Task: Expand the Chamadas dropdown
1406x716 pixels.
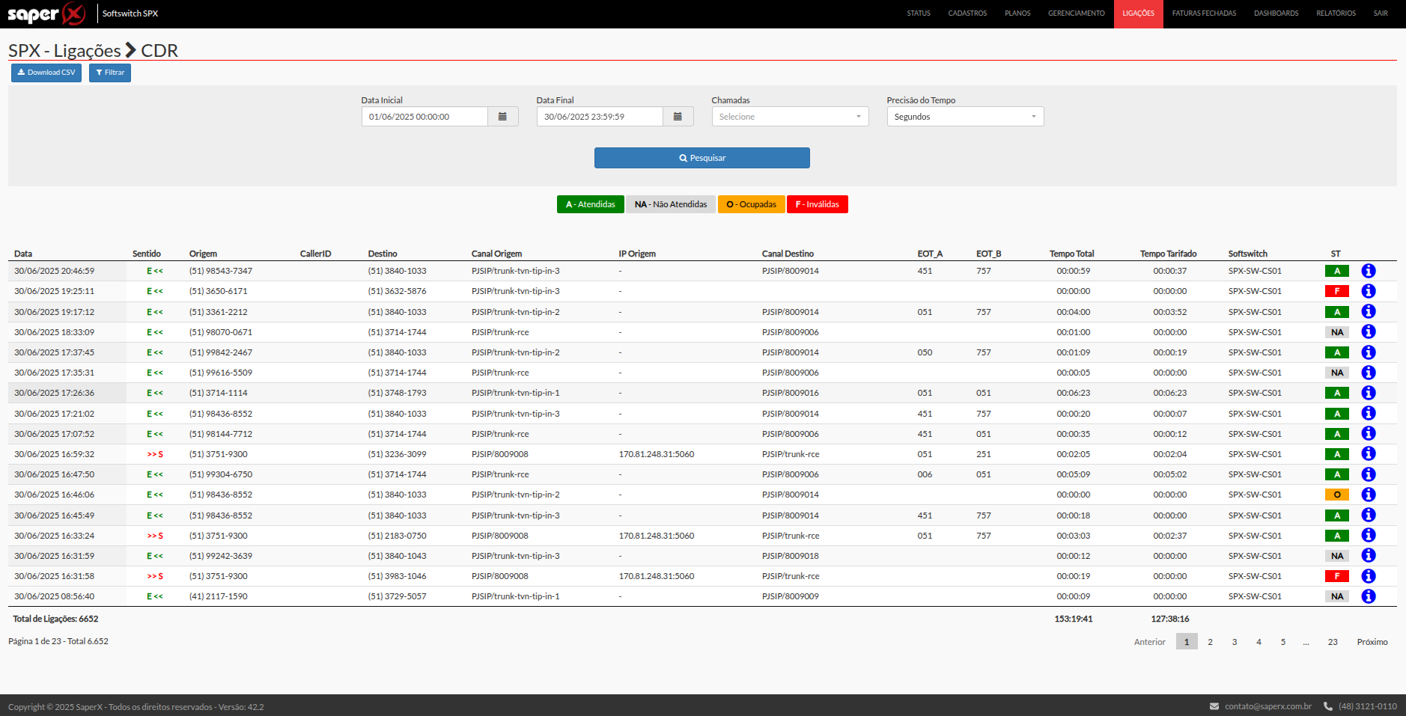Action: [x=790, y=117]
